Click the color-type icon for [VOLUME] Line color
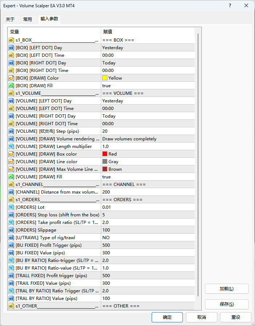 (x=11, y=161)
